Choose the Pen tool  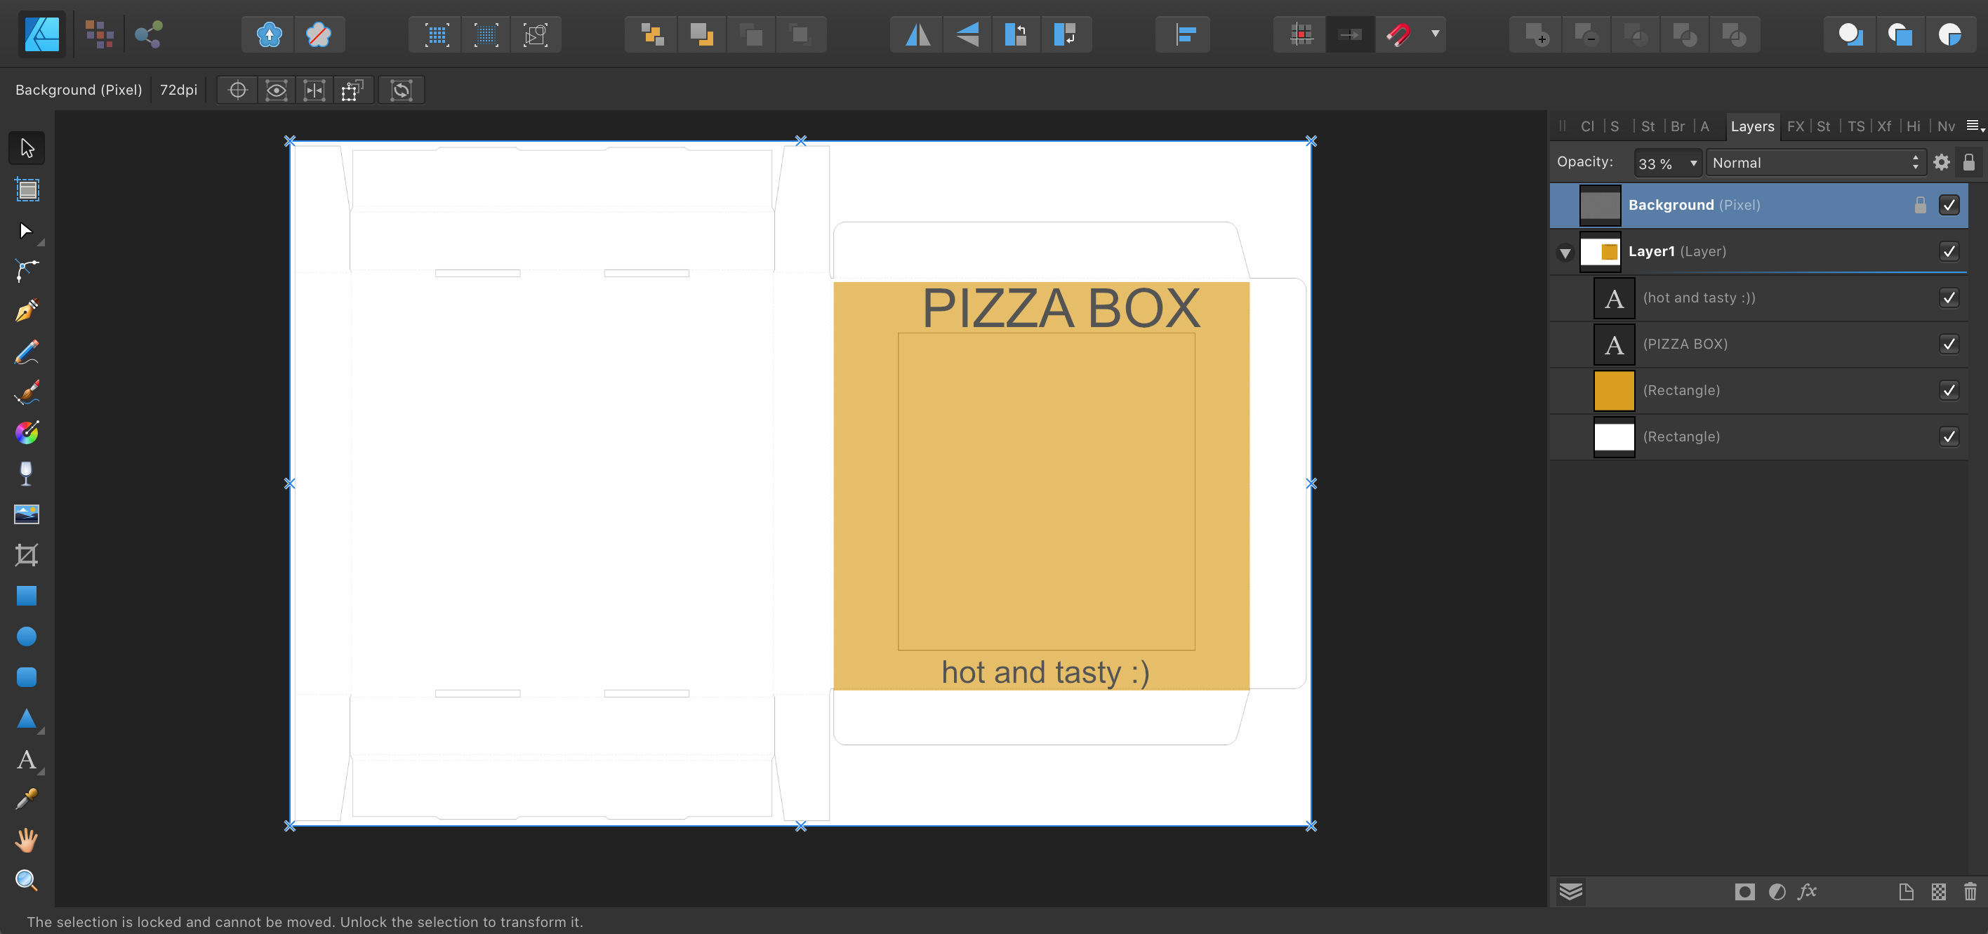tap(26, 311)
